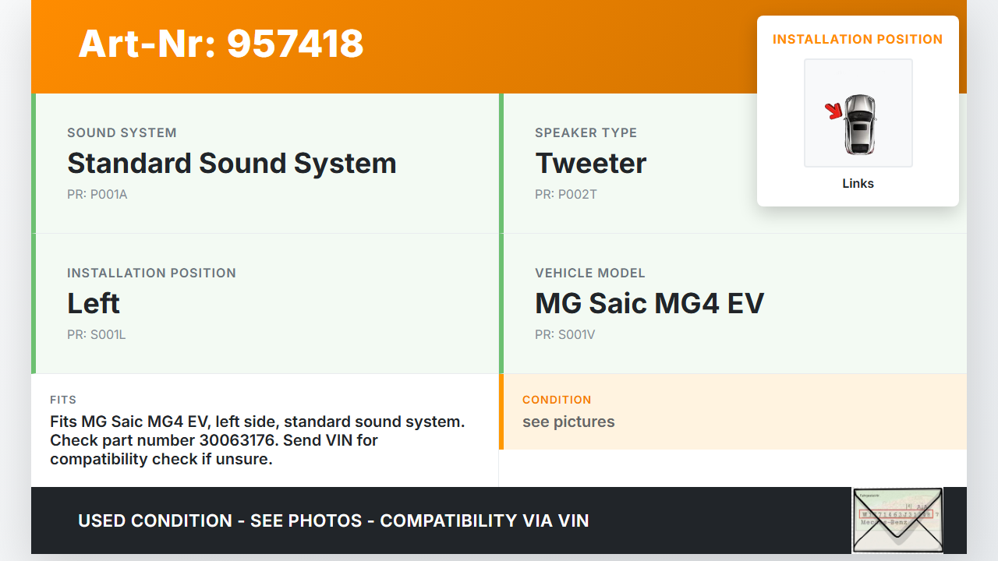
Task: Select the orange "Installation Position" card heading
Action: 858,40
